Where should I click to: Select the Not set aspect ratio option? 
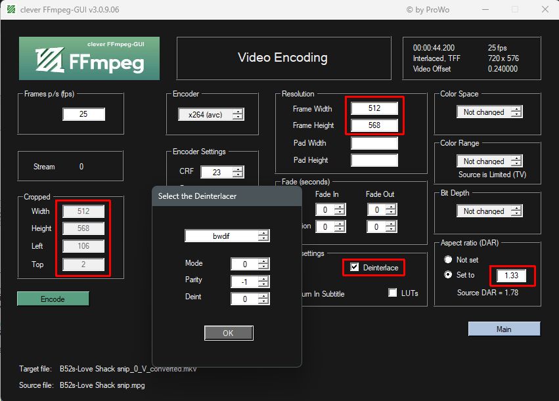coord(448,260)
